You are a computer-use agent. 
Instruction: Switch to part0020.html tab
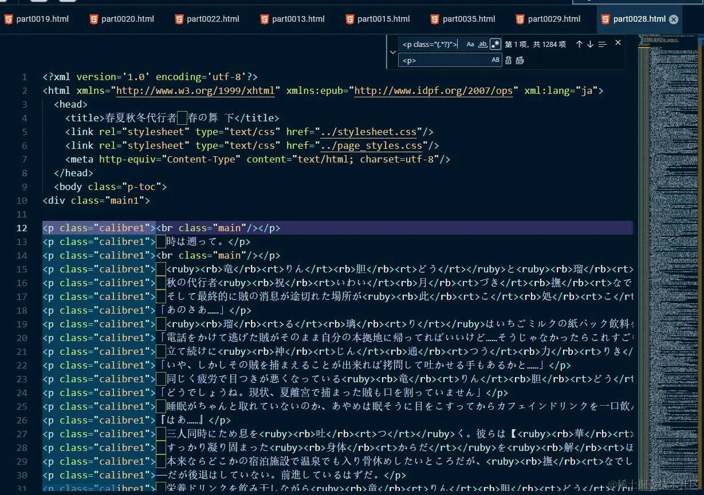pos(128,19)
